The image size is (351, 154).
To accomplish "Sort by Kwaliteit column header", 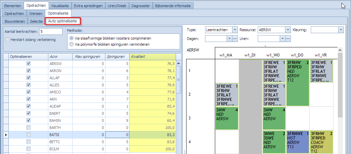I will pos(153,57).
